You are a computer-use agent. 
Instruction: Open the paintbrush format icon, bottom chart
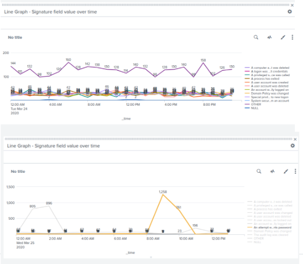point(286,171)
